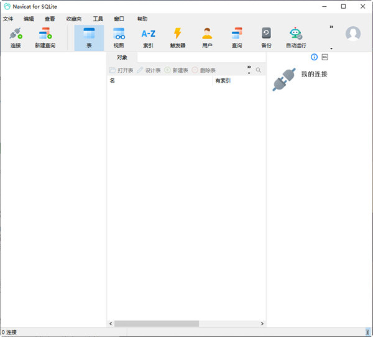Click the Navicat app icon in title bar
This screenshot has width=373, height=337.
coord(7,6)
